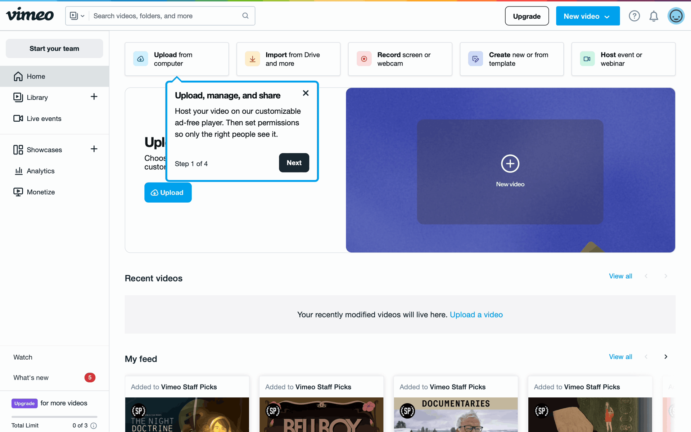Click Watch in sidebar
Screen dimensions: 691x432
23,357
